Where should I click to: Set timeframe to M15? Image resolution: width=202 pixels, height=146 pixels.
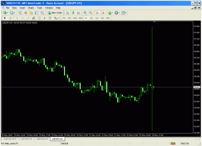click(75, 18)
